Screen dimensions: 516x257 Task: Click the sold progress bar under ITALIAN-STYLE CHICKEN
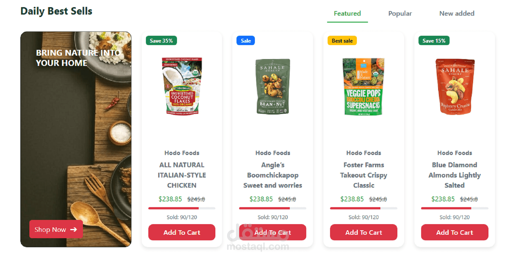coord(182,208)
